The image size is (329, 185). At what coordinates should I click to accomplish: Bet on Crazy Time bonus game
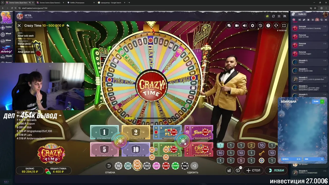tap(199, 150)
